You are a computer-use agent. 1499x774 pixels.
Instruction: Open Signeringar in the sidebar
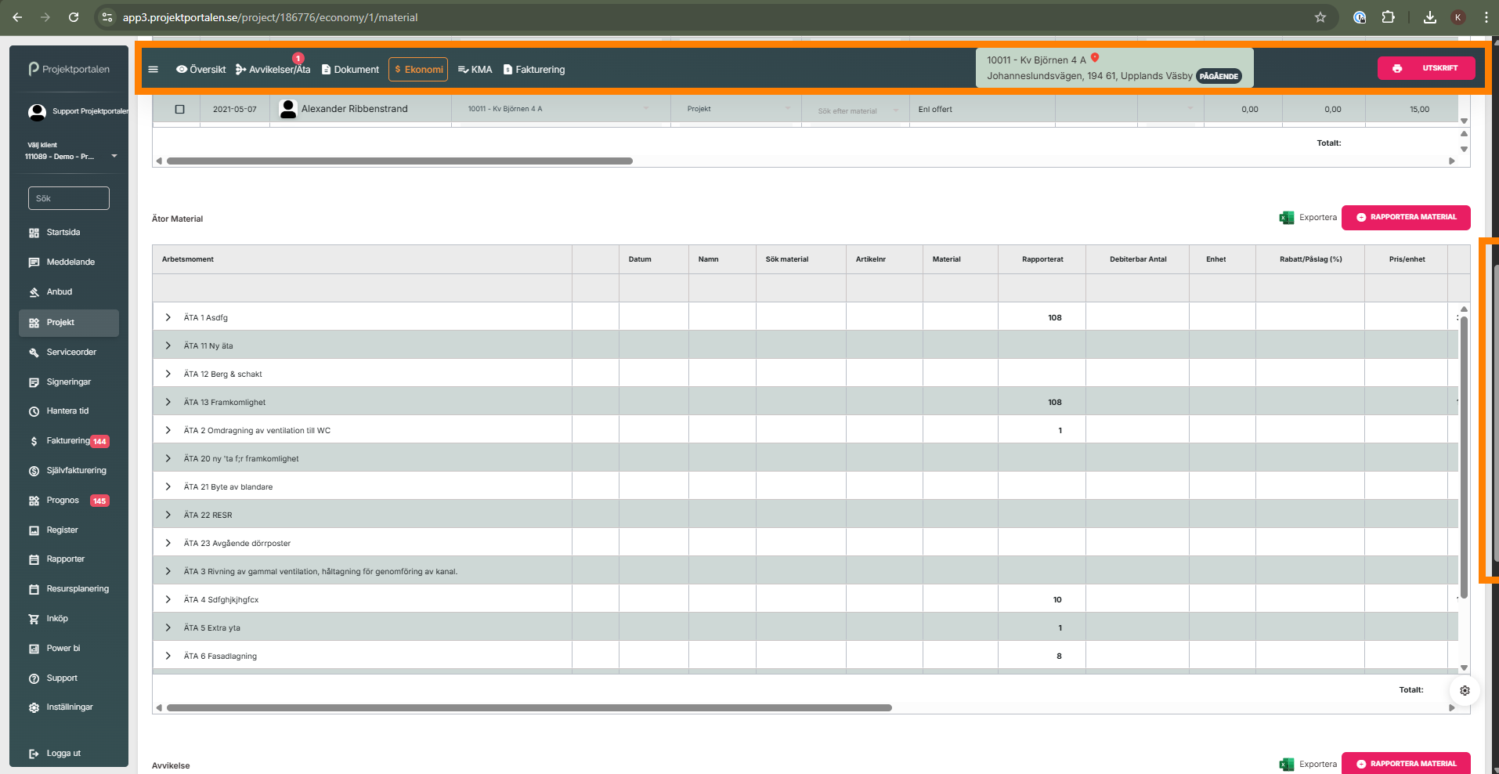pyautogui.click(x=69, y=382)
